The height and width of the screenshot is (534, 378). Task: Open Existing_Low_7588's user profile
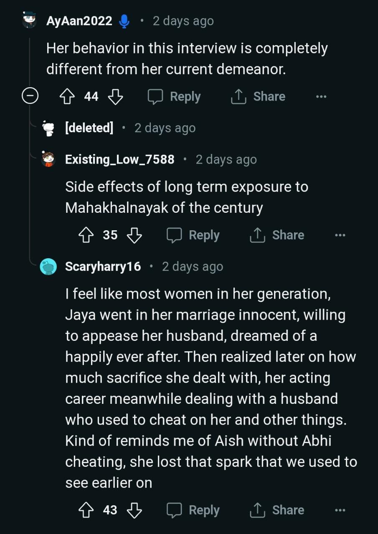[x=119, y=159]
